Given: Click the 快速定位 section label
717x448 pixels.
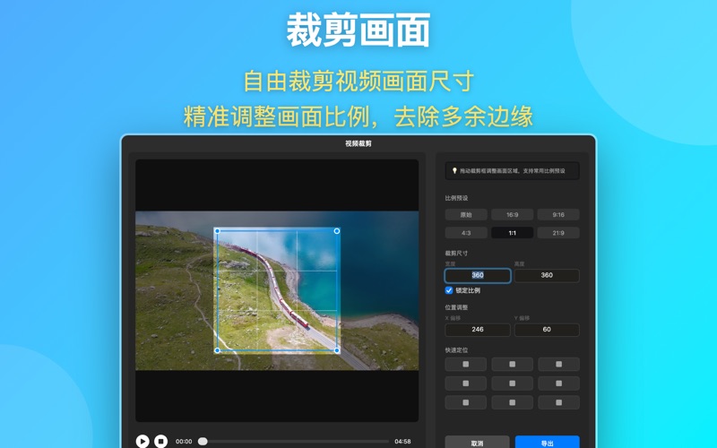Looking at the screenshot, I should coord(456,350).
